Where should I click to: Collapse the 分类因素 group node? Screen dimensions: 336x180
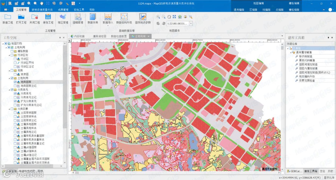pos(9,109)
